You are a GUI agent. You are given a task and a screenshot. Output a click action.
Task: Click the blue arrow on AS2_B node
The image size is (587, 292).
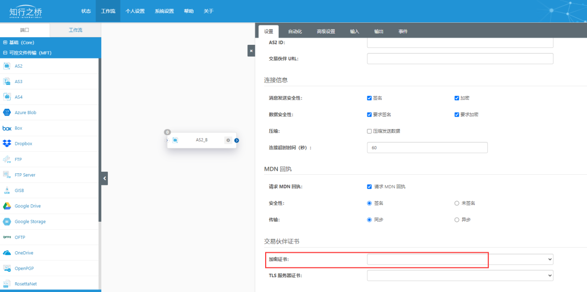[x=237, y=140]
